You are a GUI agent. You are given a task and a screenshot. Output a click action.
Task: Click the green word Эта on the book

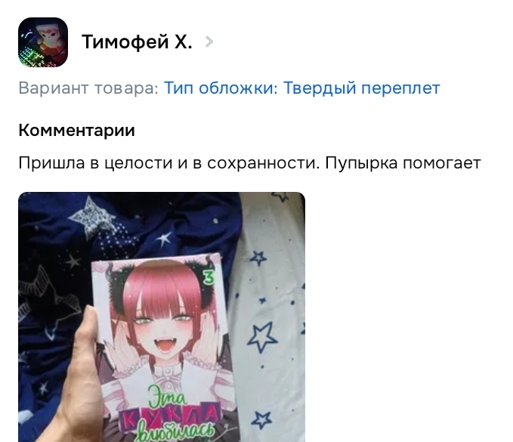(x=167, y=396)
